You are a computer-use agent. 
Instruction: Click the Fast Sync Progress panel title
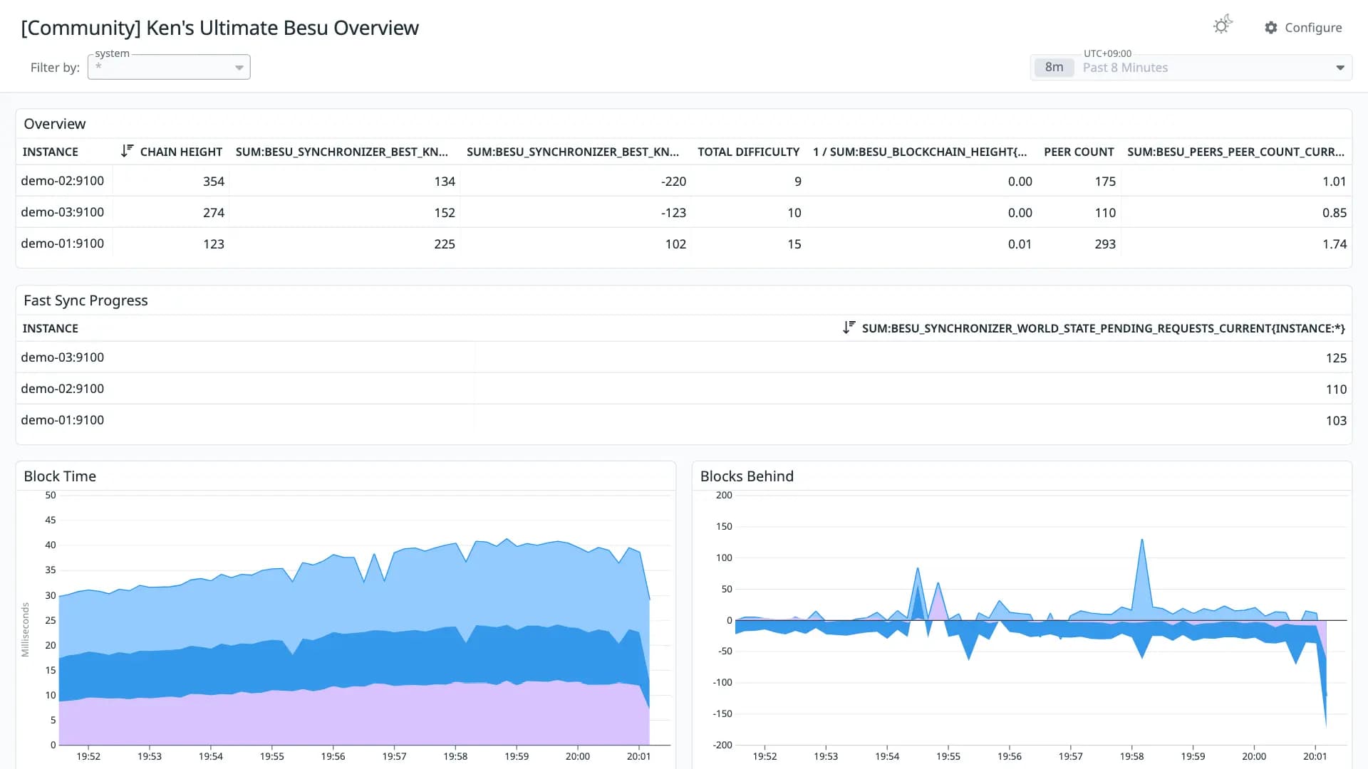click(x=85, y=300)
